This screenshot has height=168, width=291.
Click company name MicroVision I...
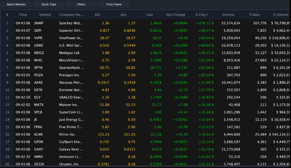coord(71,60)
